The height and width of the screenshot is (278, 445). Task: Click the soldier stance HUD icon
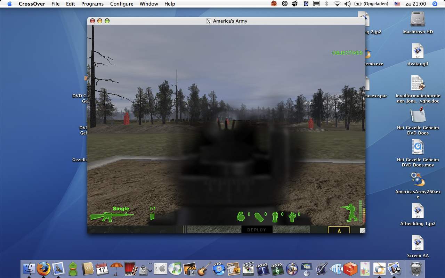coord(349,213)
